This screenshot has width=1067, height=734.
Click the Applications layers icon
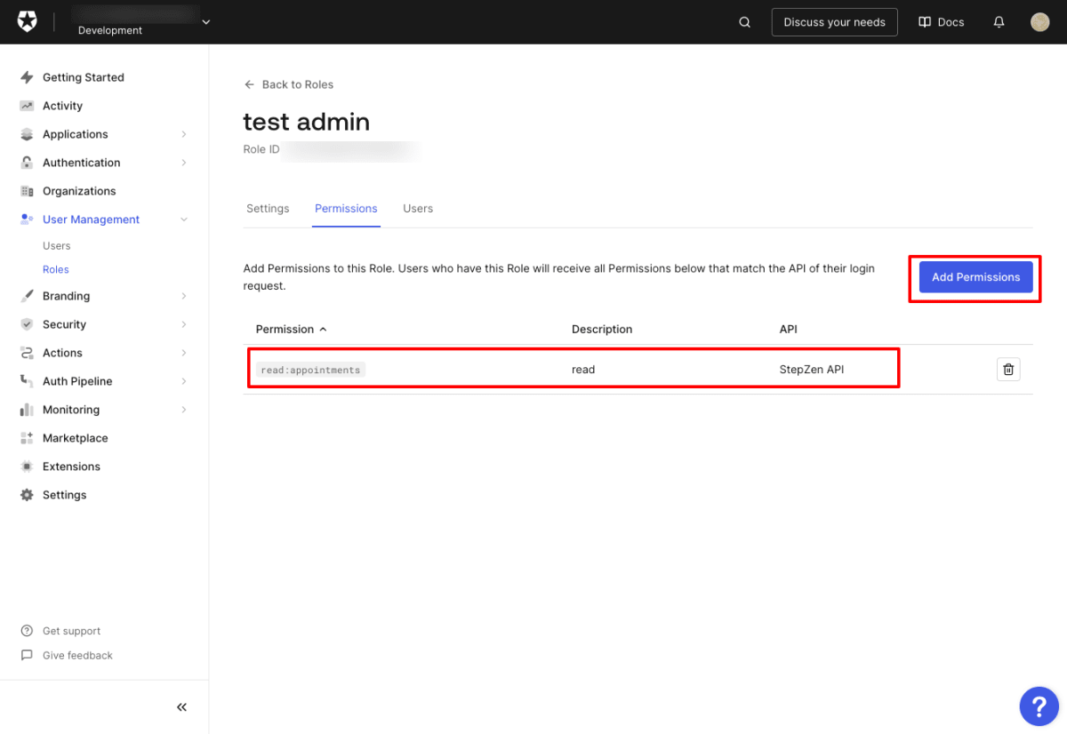tap(27, 134)
